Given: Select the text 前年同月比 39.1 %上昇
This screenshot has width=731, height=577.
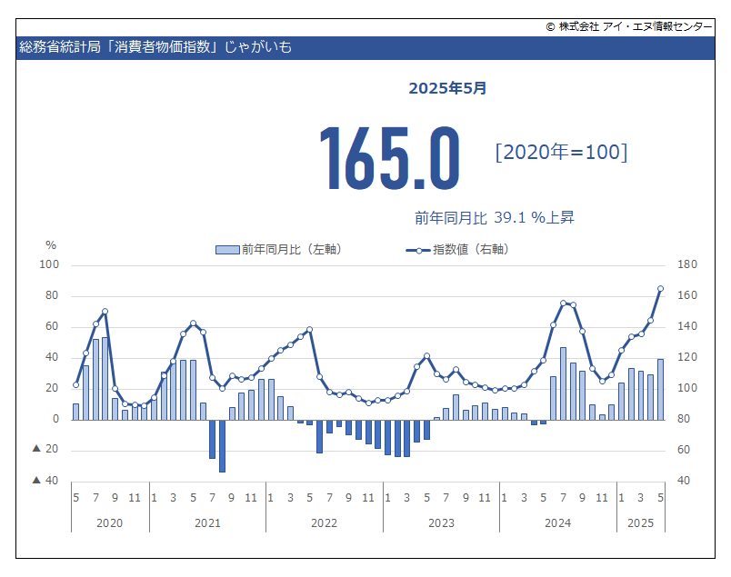Looking at the screenshot, I should (495, 218).
